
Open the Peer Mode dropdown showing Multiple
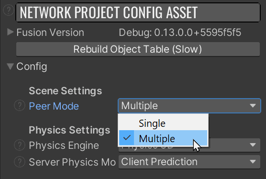pyautogui.click(x=189, y=106)
